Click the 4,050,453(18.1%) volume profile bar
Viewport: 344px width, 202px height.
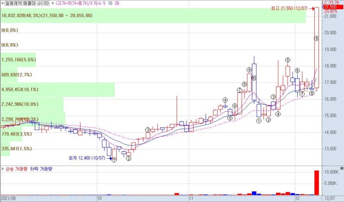click(57, 89)
